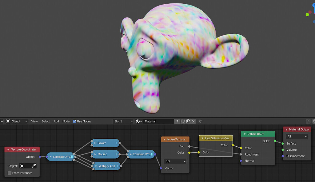This screenshot has width=315, height=182.
Task: Select the Noise Texture node by its title
Action: tap(176, 139)
